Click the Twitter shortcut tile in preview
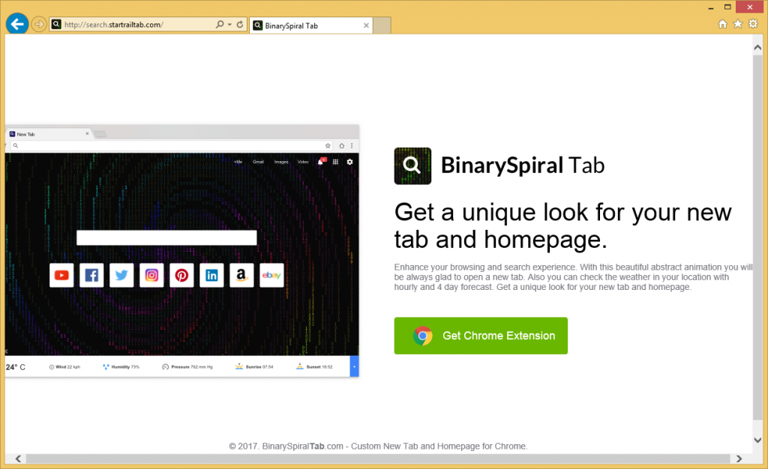 pos(121,276)
